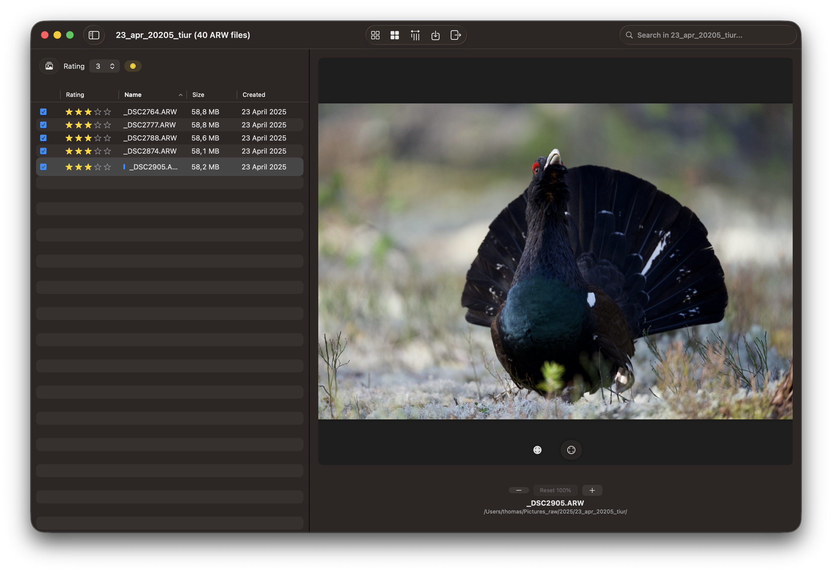This screenshot has width=832, height=573.
Task: Switch to filled grid thumbnail view
Action: click(395, 35)
